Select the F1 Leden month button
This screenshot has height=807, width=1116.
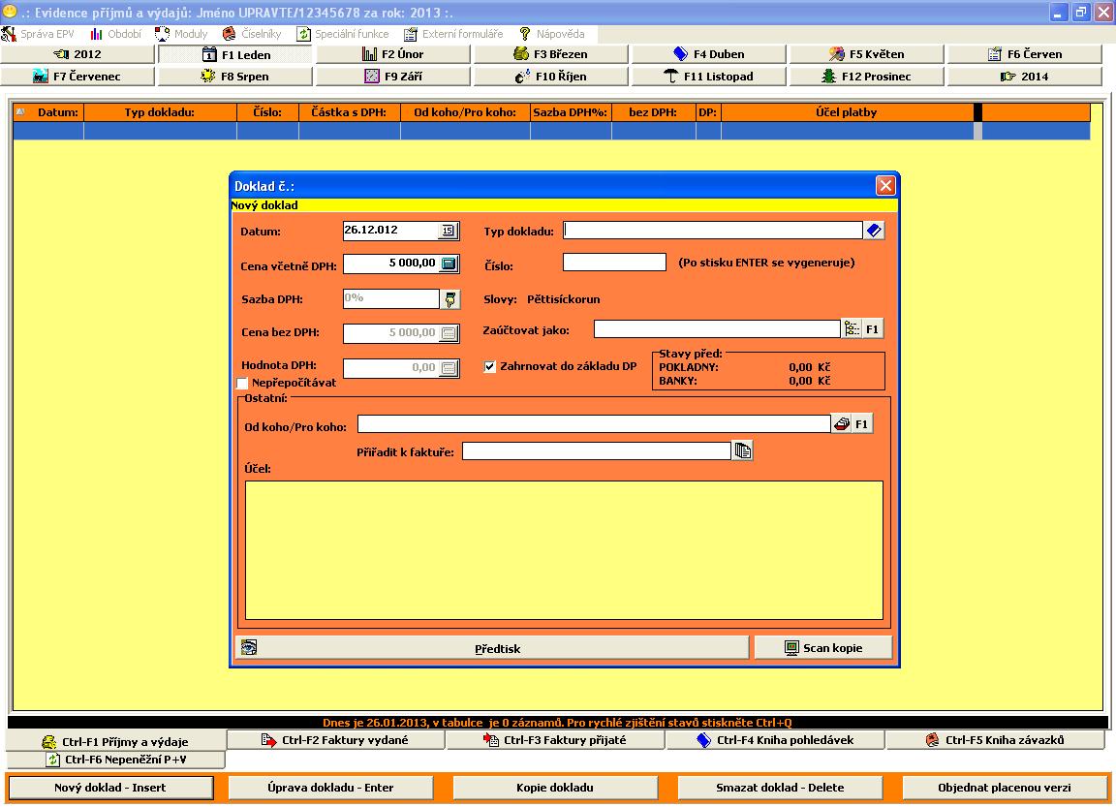(x=235, y=54)
